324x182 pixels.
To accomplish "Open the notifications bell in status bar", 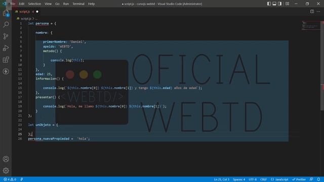I will point(318,179).
